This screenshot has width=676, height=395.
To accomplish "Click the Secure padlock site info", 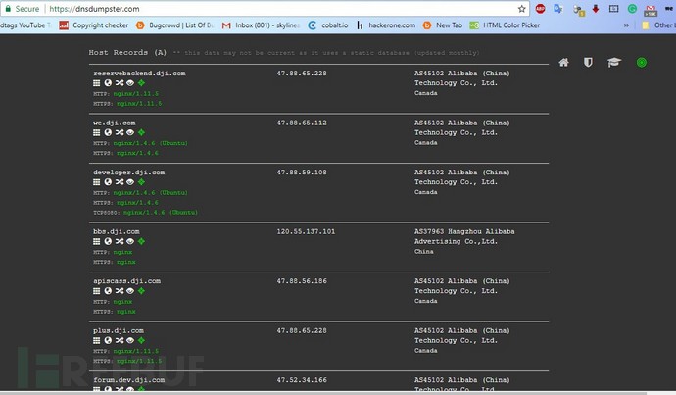I will coord(22,9).
